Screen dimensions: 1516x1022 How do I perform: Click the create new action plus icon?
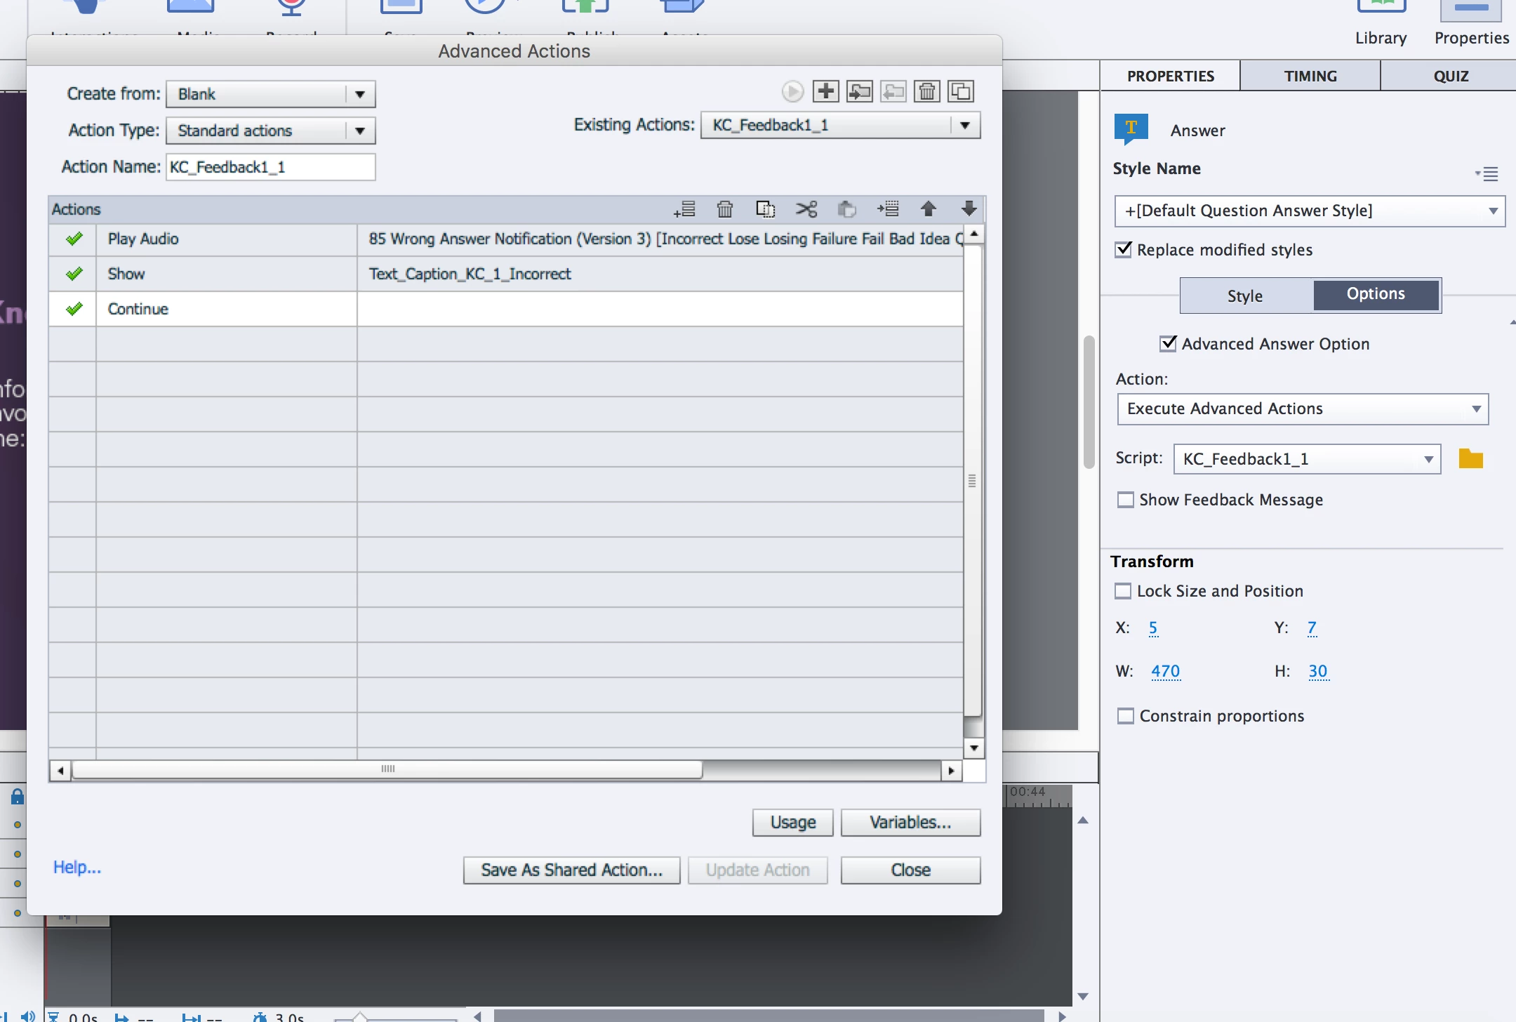click(x=825, y=91)
